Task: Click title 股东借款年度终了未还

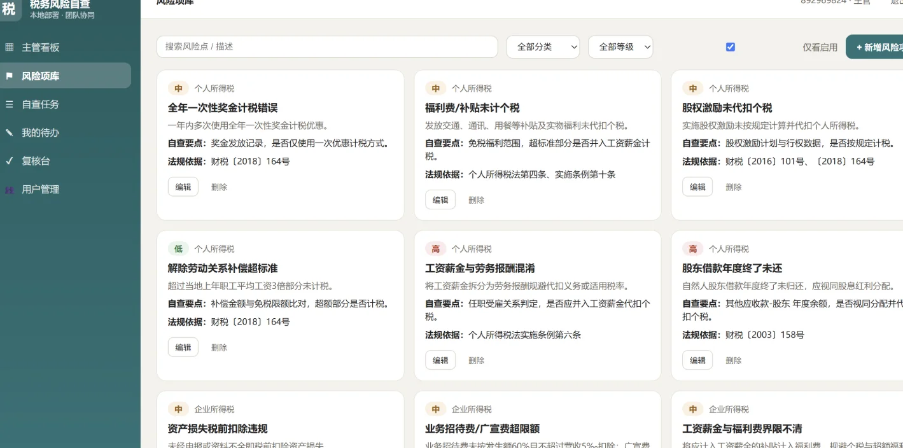Action: tap(732, 268)
